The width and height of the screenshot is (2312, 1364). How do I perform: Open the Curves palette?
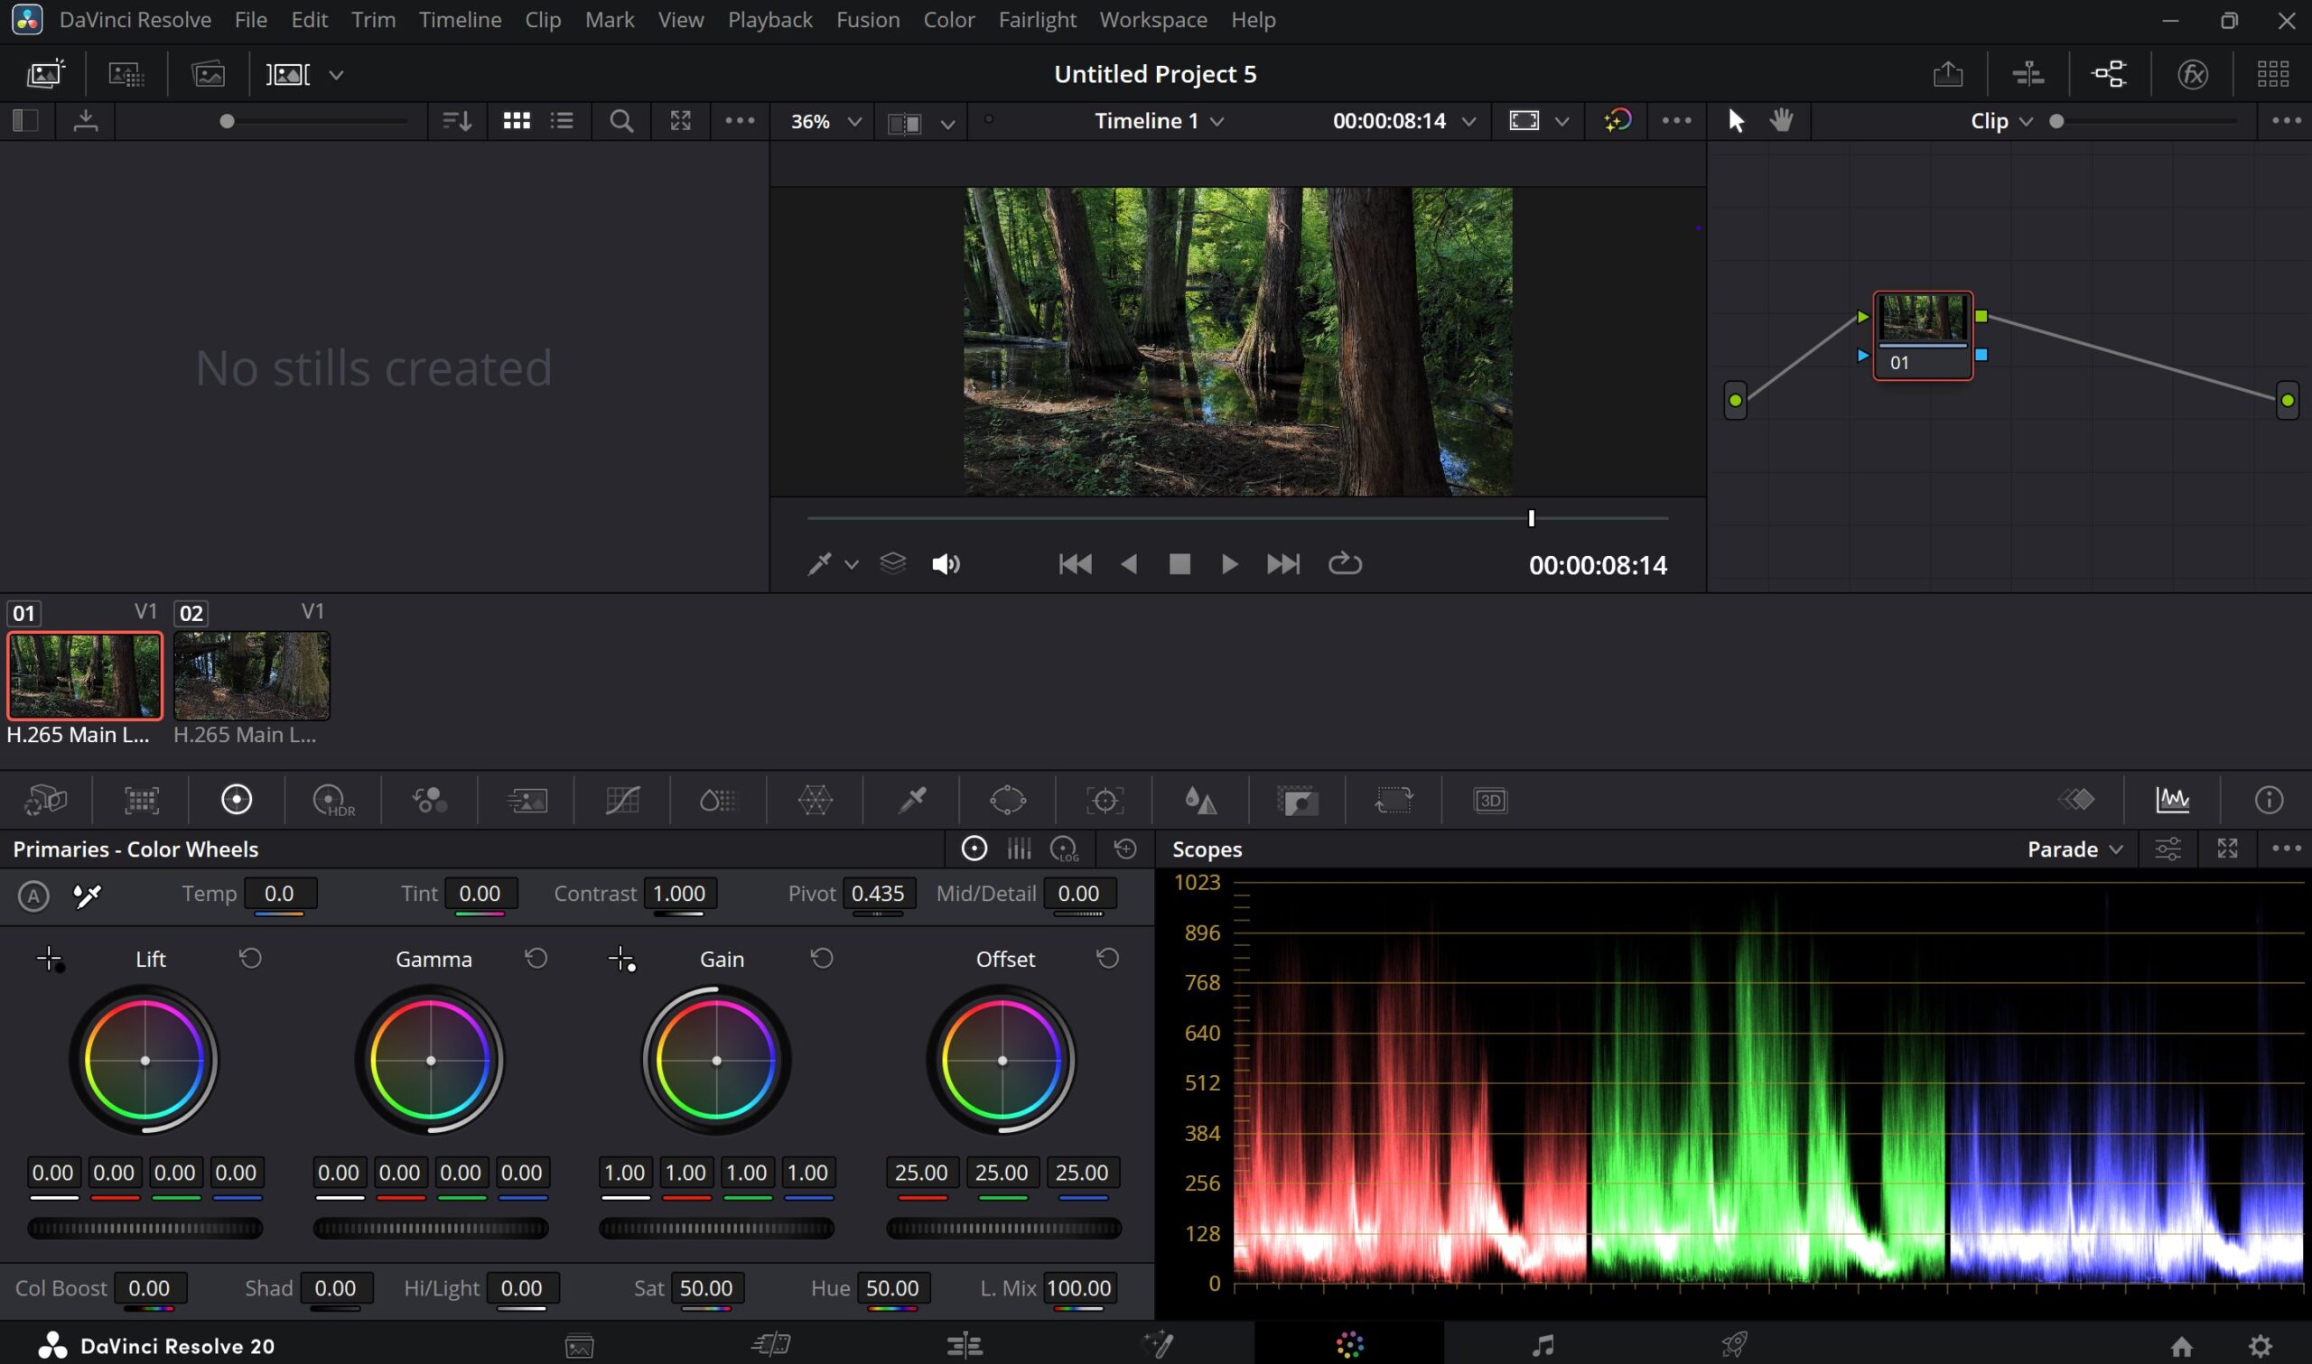pyautogui.click(x=622, y=800)
